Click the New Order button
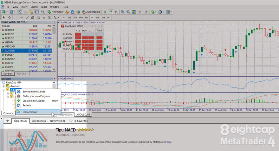Image resolution: width=279 pixels, height=151 pixels. [x=55, y=12]
